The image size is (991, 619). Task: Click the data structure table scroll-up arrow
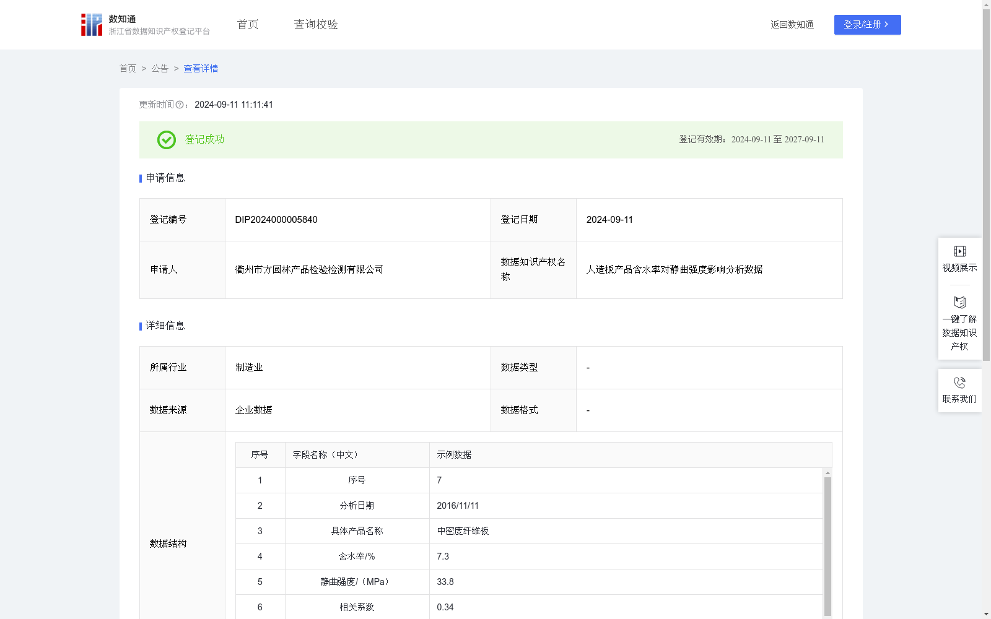(827, 473)
